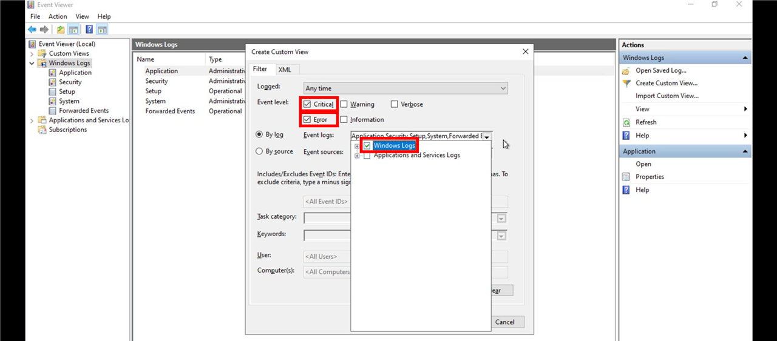Toggle the Show/Hide Action Pane toolbar icon
This screenshot has height=341, width=777.
(x=102, y=30)
